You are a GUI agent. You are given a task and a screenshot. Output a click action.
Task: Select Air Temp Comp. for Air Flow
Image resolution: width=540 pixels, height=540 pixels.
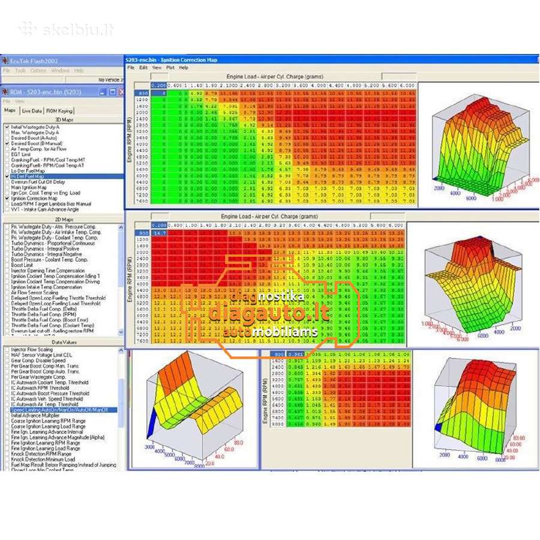click(38, 149)
